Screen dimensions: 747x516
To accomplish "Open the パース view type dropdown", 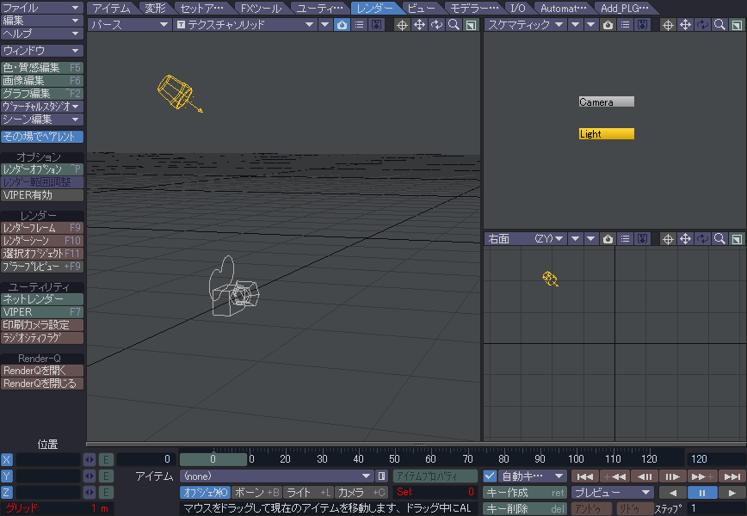I will 129,25.
